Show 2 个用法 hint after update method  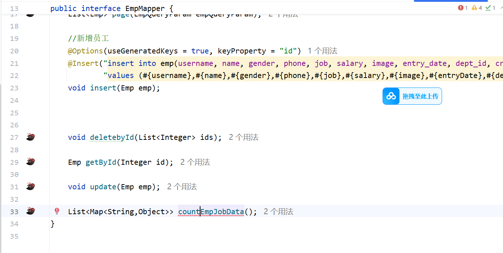click(x=182, y=187)
